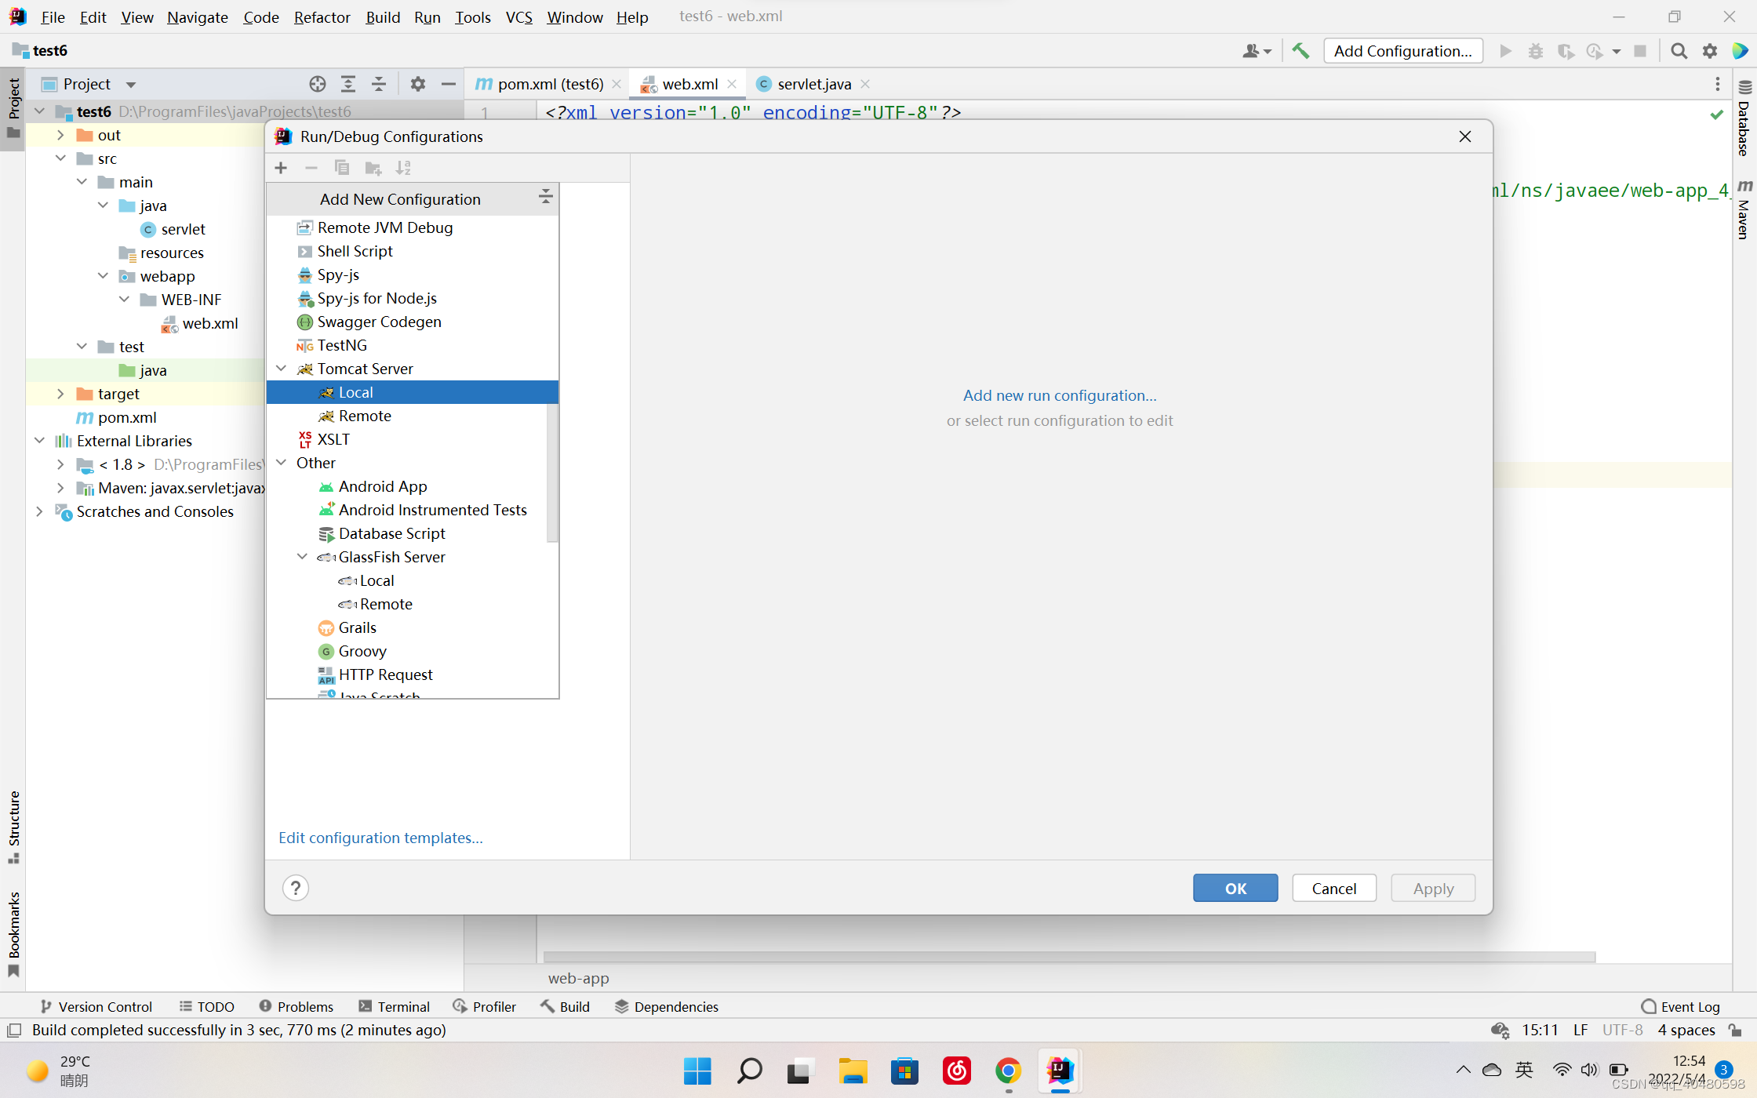Screen dimensions: 1757x1098
Task: Open the Refactor menu
Action: click(322, 16)
